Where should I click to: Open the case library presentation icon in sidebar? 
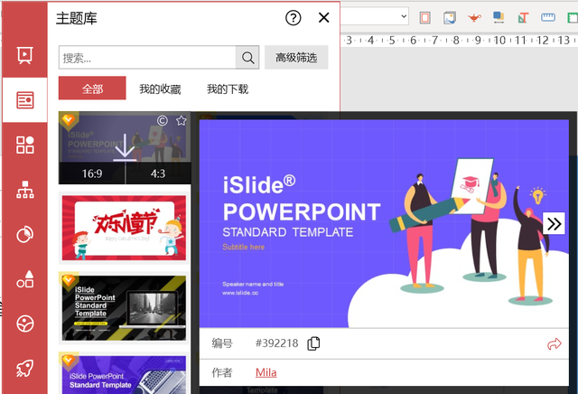point(25,55)
